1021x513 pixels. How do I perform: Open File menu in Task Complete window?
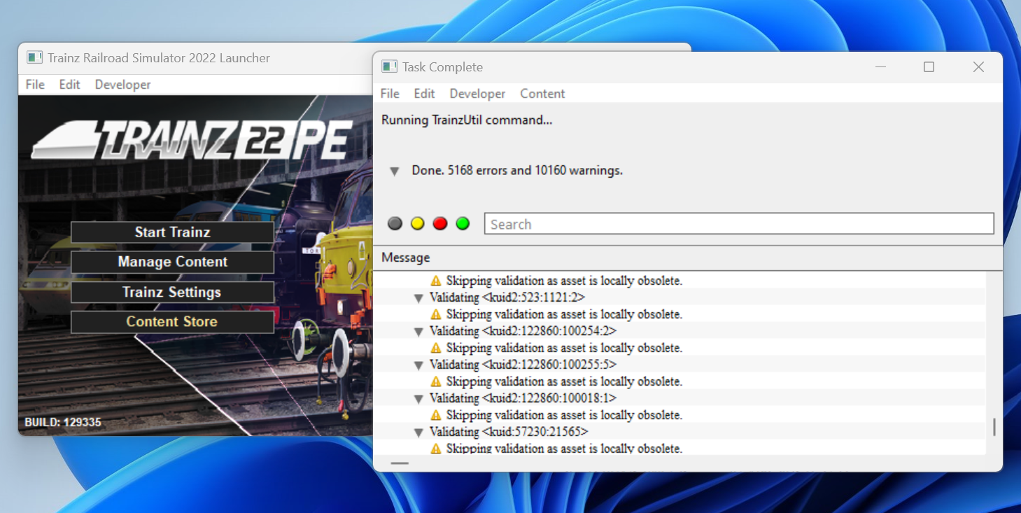coord(390,94)
